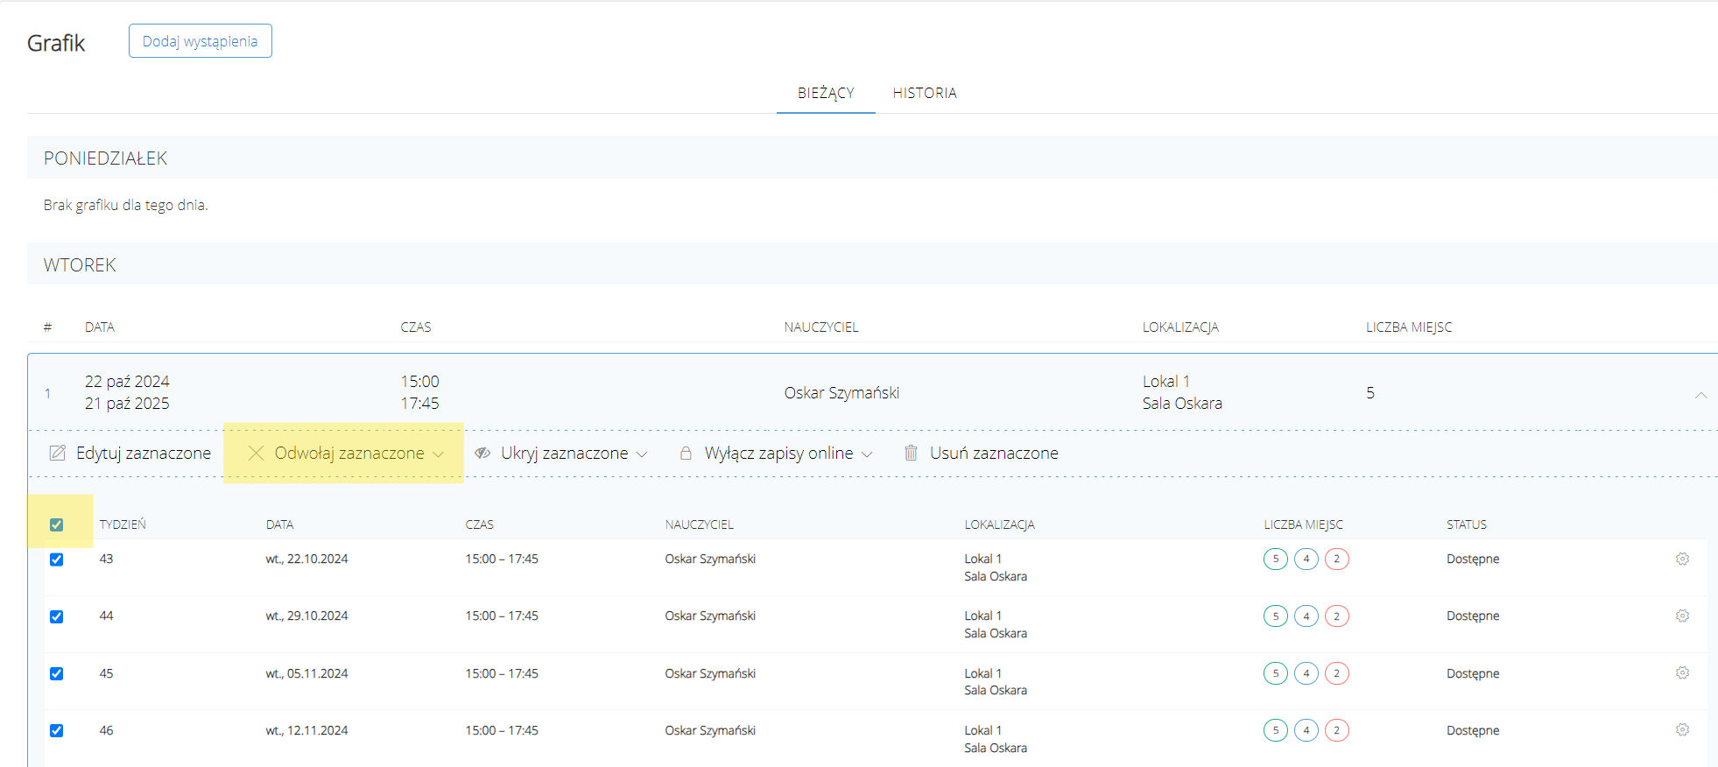
Task: Click the Odwołaj zaznaczone label
Action: pyautogui.click(x=349, y=453)
